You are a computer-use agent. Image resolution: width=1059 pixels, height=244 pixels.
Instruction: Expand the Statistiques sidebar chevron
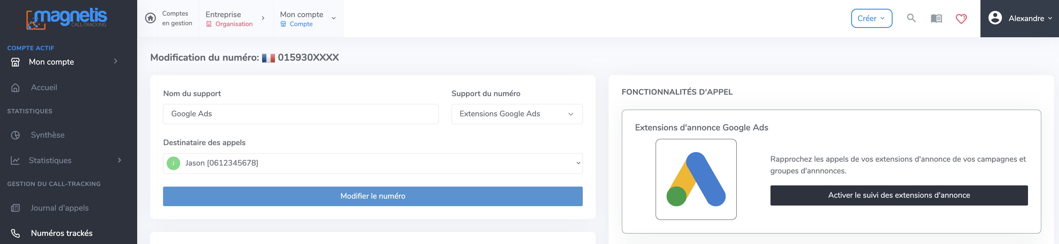120,160
